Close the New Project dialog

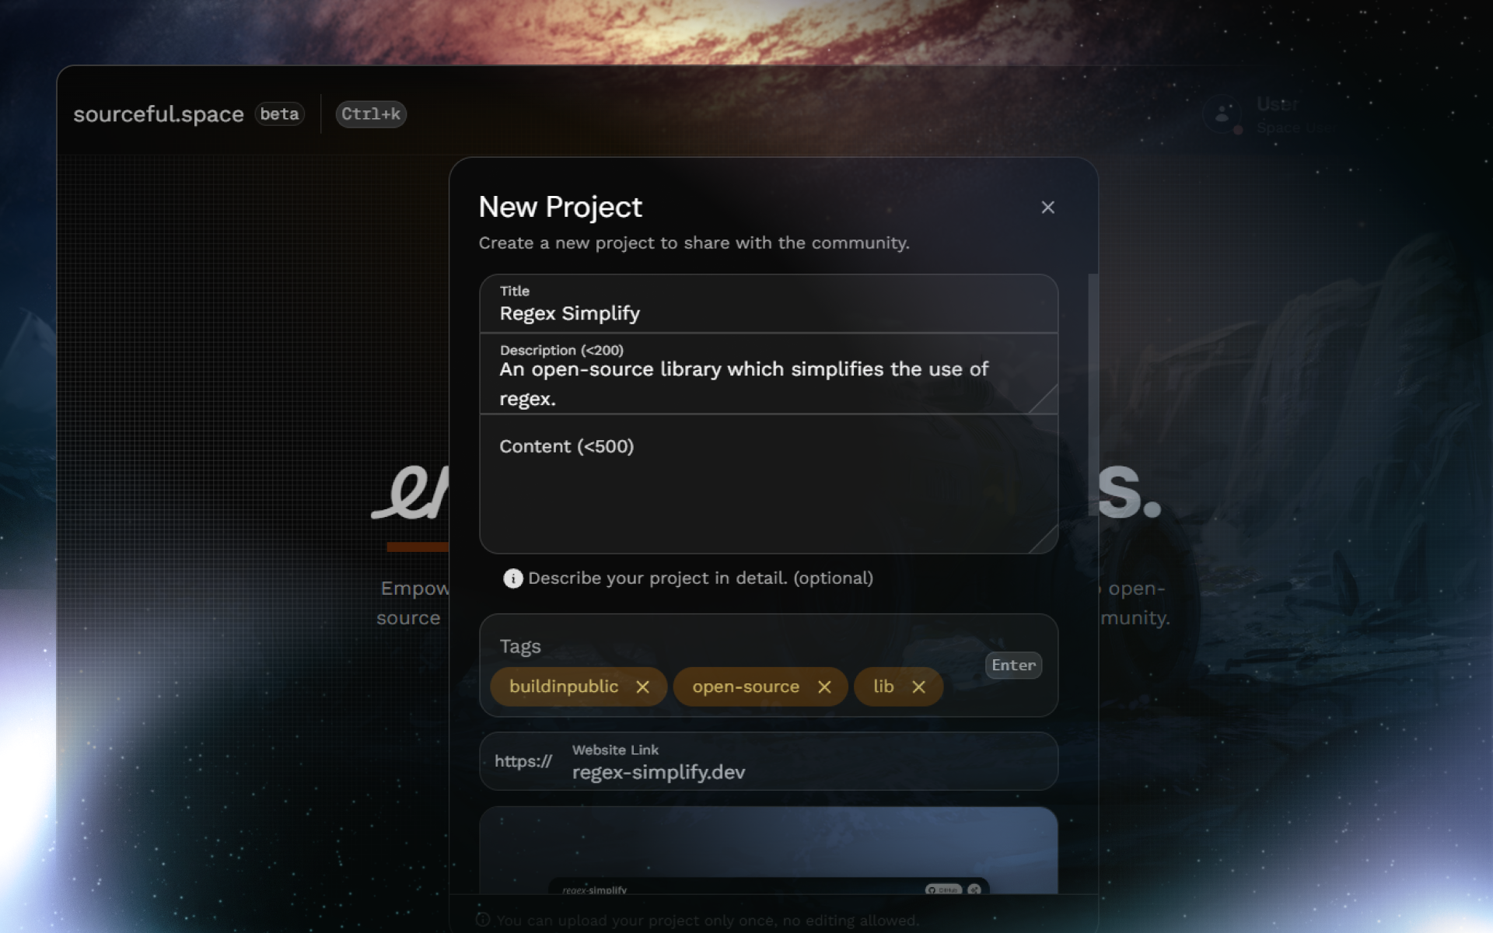coord(1047,208)
